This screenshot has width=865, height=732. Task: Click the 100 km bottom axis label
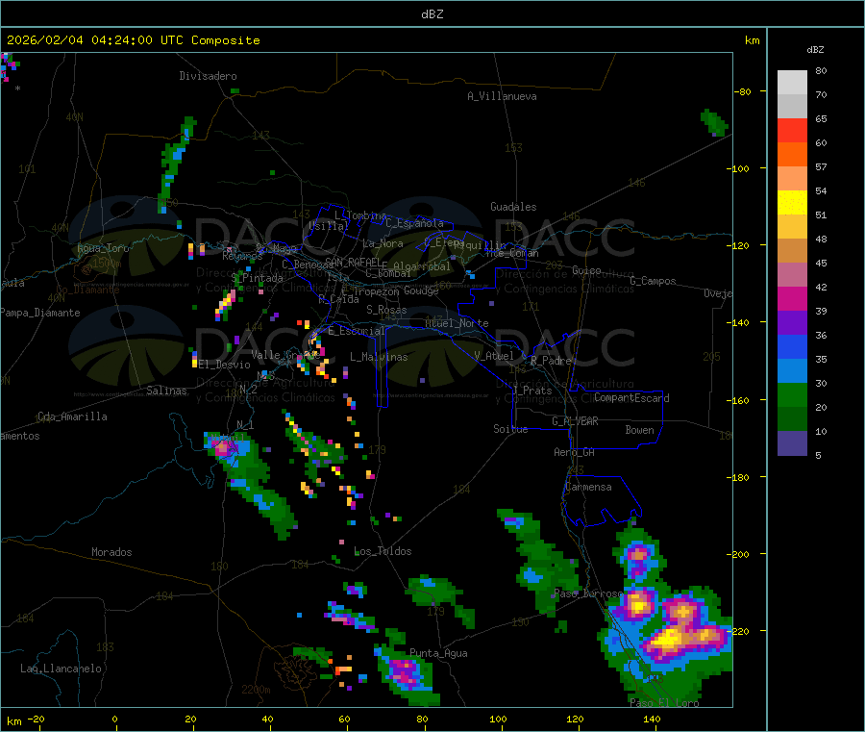498,719
